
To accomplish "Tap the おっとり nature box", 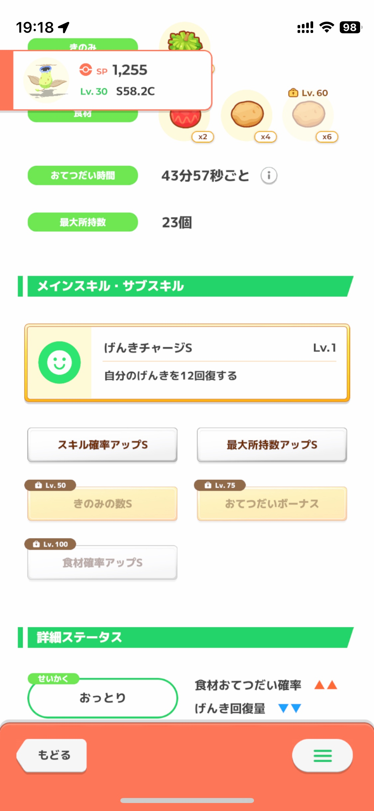I will coord(102,697).
